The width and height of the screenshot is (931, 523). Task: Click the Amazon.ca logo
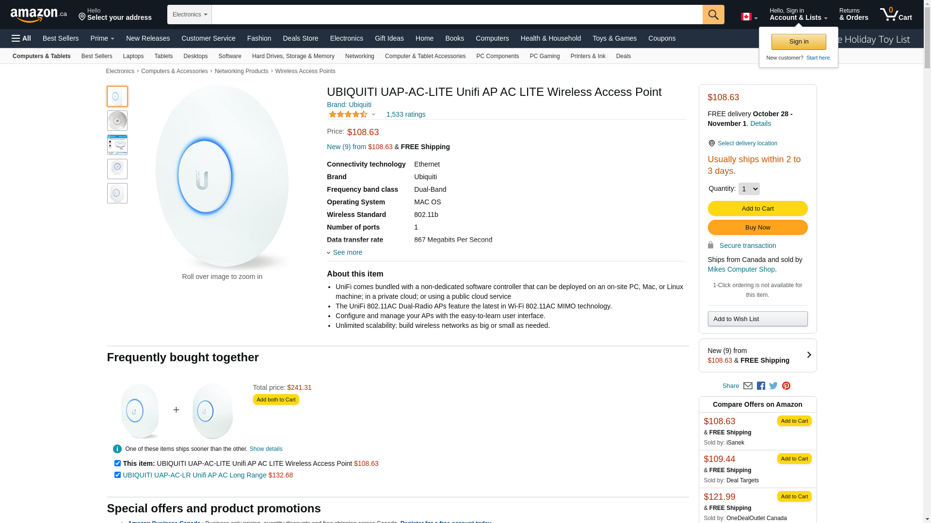pos(39,15)
